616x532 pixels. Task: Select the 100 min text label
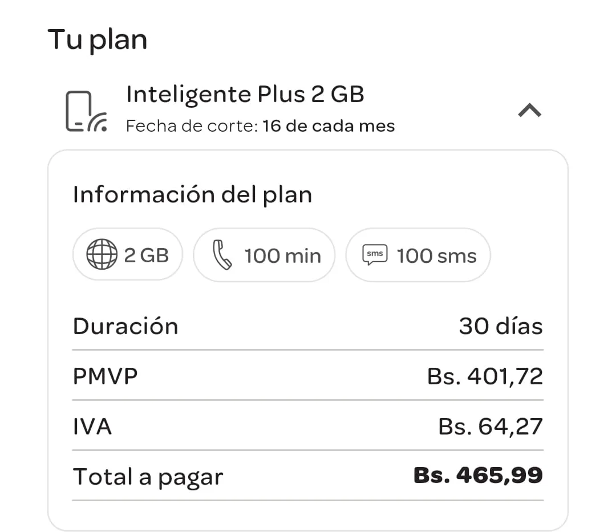tap(282, 255)
